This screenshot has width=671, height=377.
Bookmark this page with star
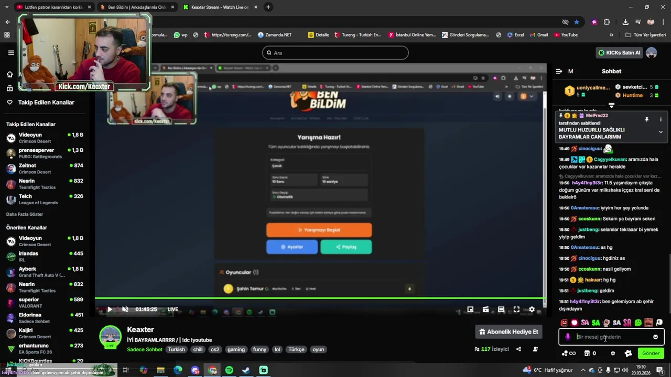coord(577,22)
